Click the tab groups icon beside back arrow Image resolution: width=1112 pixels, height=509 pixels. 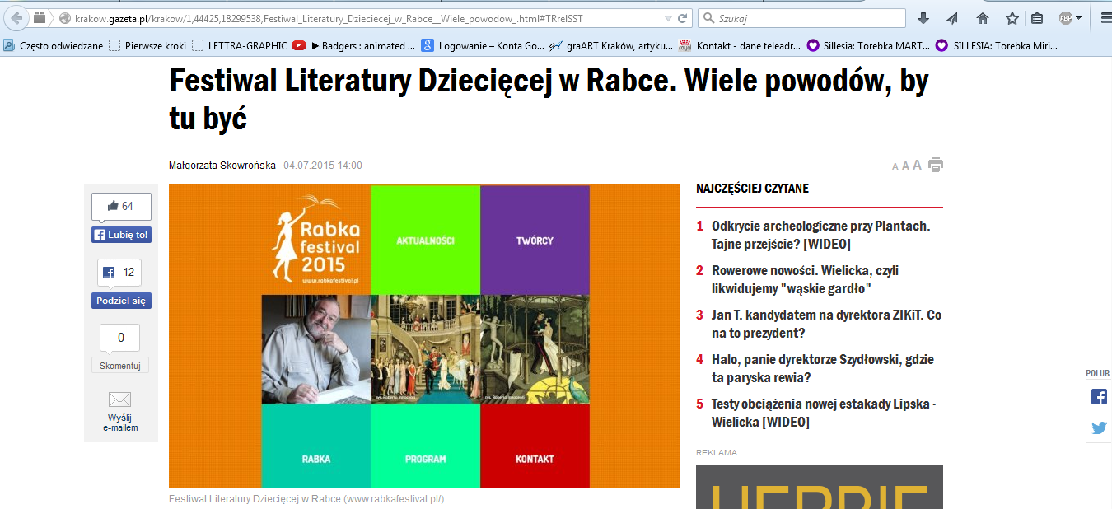click(40, 18)
